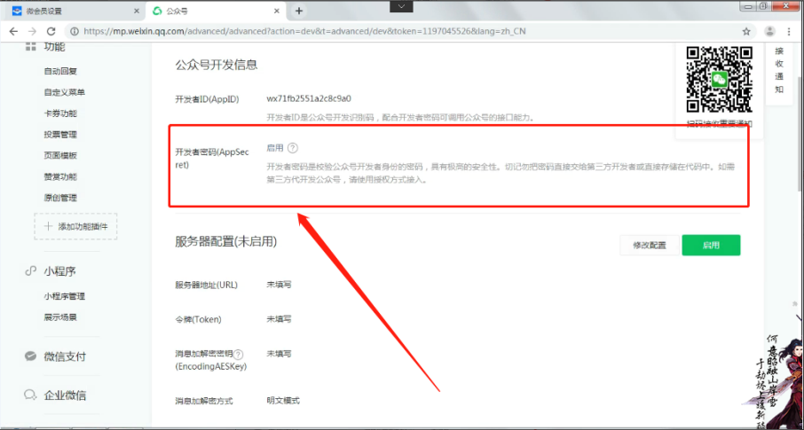Expand the 企业微信 sidebar section

pos(65,395)
